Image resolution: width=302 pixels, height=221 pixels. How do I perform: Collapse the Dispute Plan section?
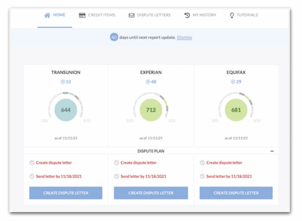point(272,151)
